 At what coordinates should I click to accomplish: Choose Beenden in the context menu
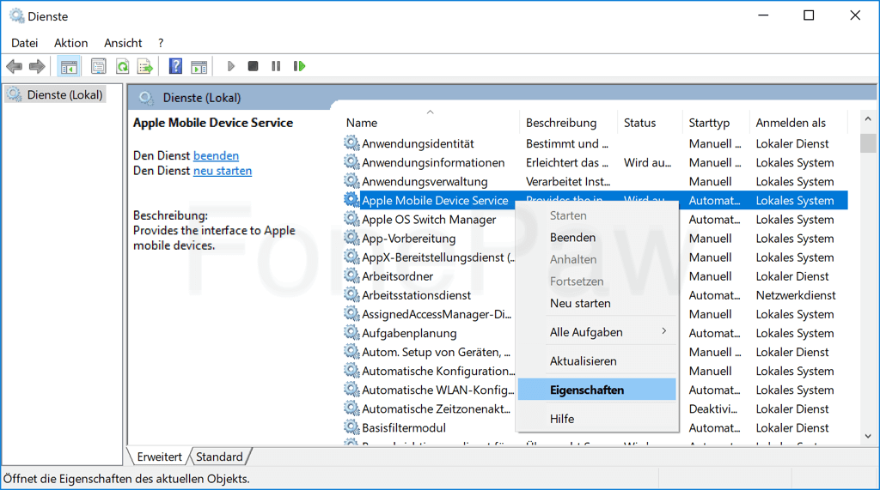pyautogui.click(x=596, y=238)
